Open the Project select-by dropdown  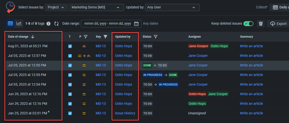pyautogui.click(x=56, y=7)
